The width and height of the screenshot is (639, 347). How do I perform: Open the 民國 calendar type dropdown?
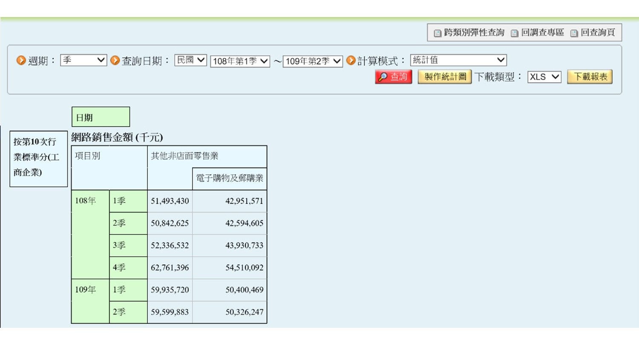click(x=190, y=60)
